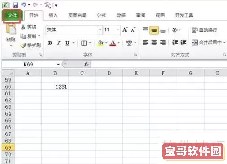227x164 pixels.
Task: Open the 数据 (Data) tab
Action: [x=121, y=15]
